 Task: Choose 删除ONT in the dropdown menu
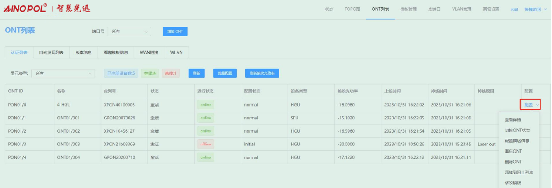pyautogui.click(x=513, y=162)
